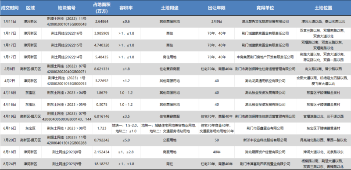Select the 土地用途 header cell
351x170 pixels.
tap(170, 7)
